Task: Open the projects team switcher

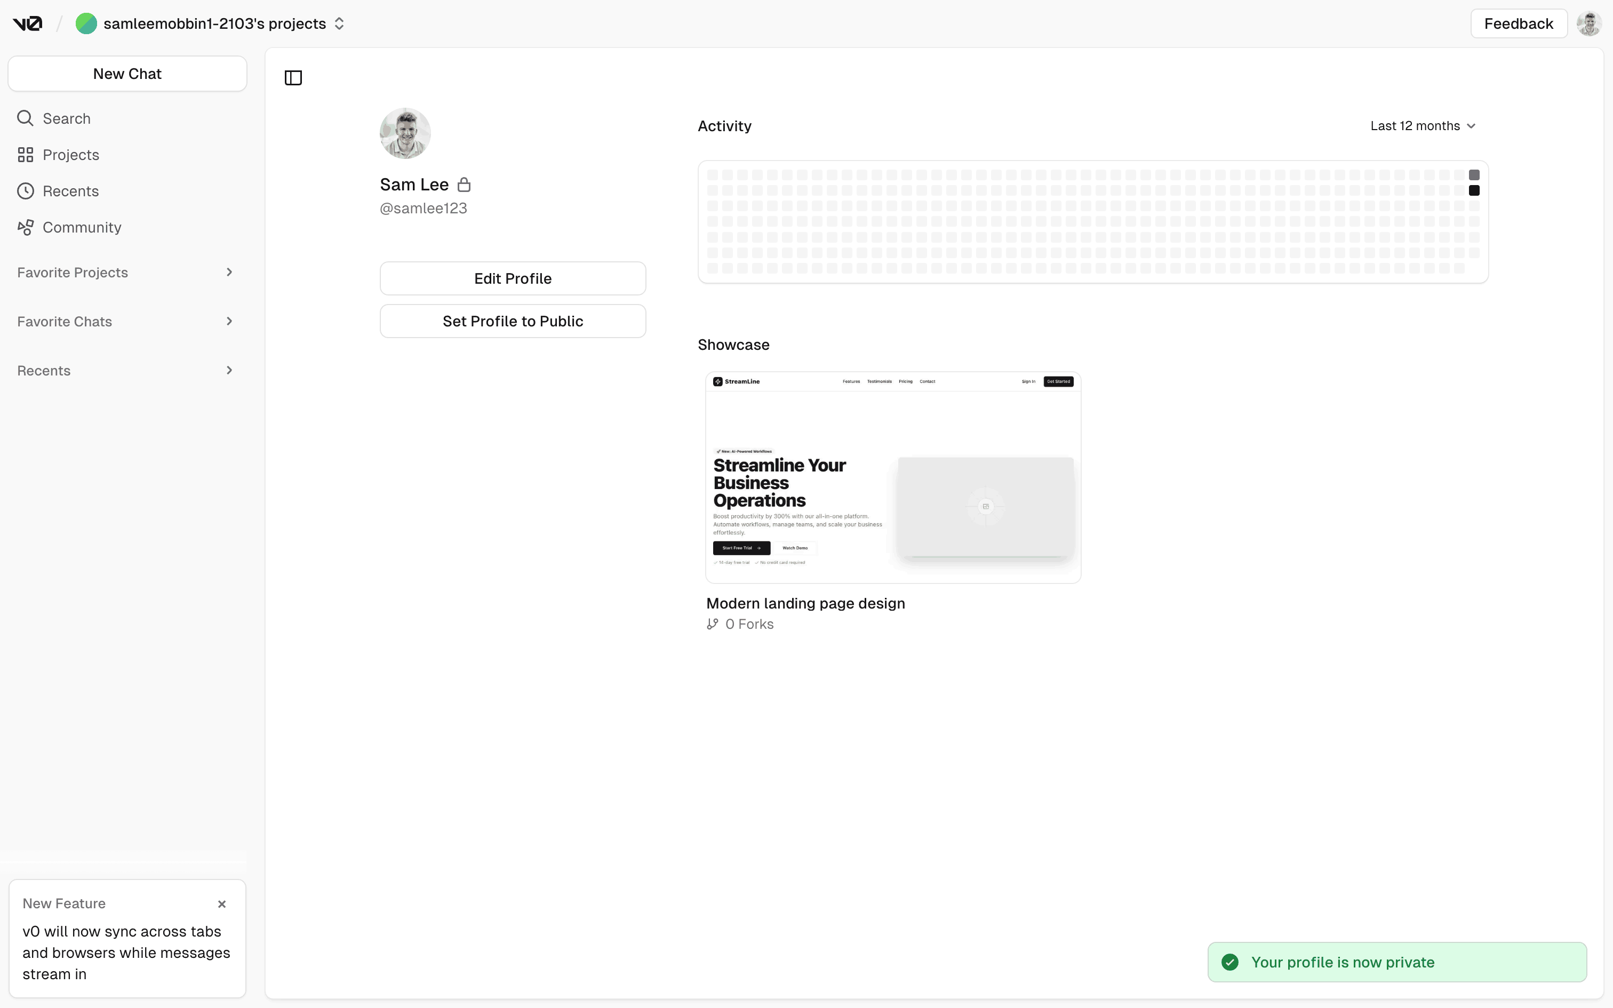Action: [339, 24]
